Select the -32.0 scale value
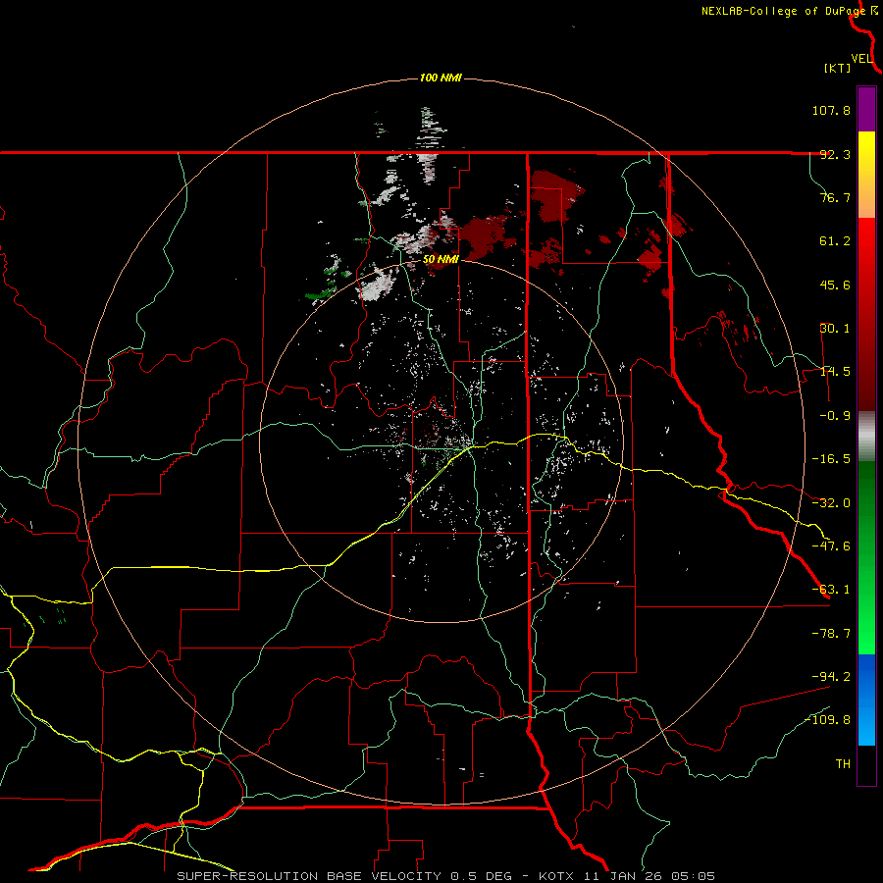Viewport: 883px width, 883px height. pos(831,503)
